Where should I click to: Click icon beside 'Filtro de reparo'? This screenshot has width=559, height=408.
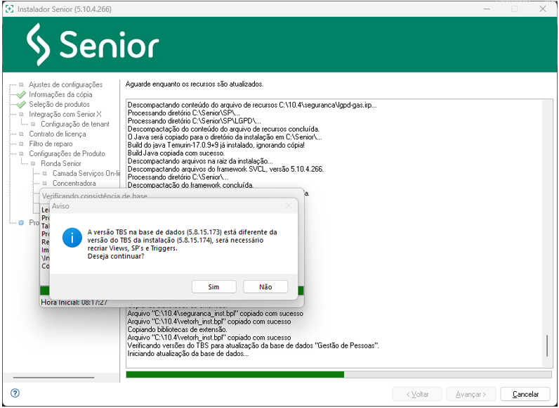coord(21,144)
